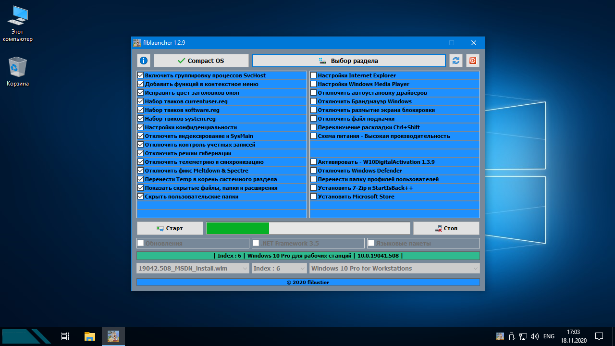The height and width of the screenshot is (346, 615).
Task: Uncheck Набор твиков currentuser.reg
Action: (x=141, y=101)
